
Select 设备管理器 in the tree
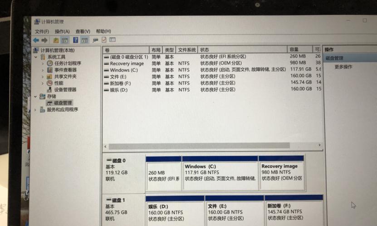pyautogui.click(x=65, y=90)
